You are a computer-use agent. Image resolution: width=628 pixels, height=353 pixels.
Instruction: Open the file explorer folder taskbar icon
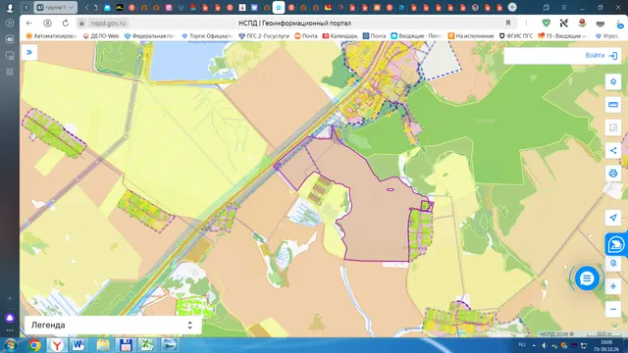(x=102, y=345)
